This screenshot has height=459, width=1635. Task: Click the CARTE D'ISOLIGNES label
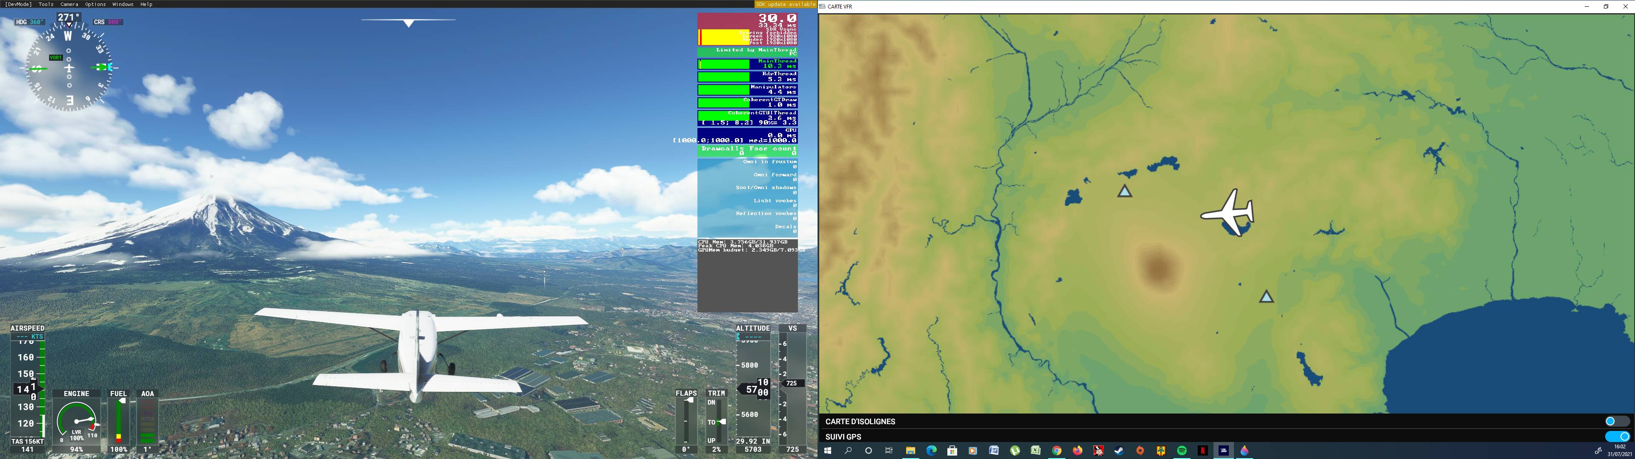pyautogui.click(x=860, y=422)
